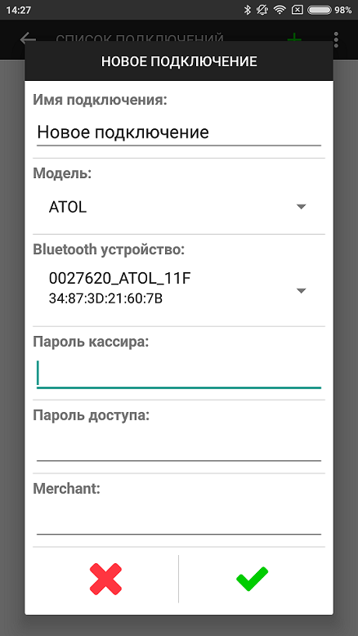Expand the Модель dropdown arrow
Image resolution: width=358 pixels, height=636 pixels.
click(301, 207)
